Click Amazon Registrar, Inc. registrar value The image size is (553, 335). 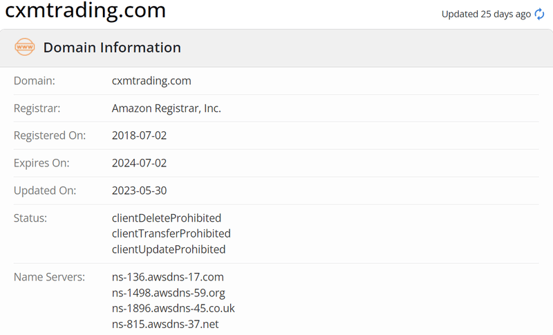pos(167,108)
